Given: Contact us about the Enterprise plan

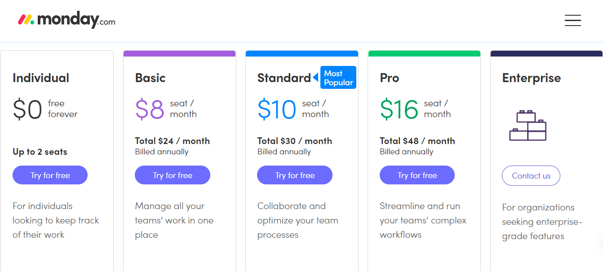Looking at the screenshot, I should (531, 176).
